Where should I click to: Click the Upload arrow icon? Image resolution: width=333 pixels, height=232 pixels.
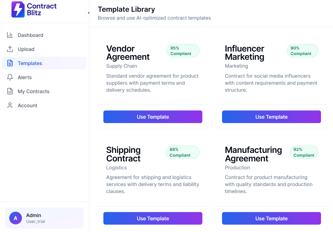pyautogui.click(x=10, y=49)
